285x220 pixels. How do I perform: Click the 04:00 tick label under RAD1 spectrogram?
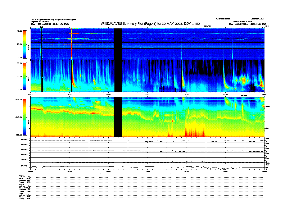pyautogui.click(x=69, y=95)
